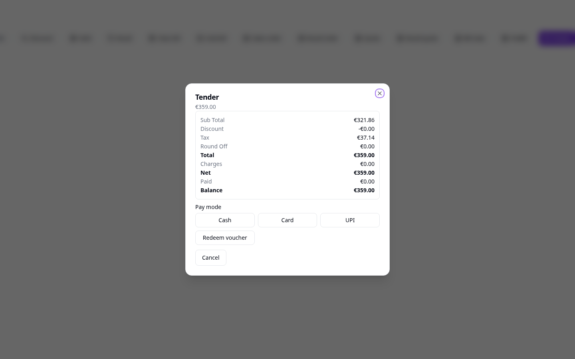Click the €359.00 subtitle under Tender
The height and width of the screenshot is (359, 575).
pyautogui.click(x=206, y=107)
